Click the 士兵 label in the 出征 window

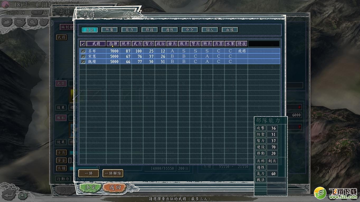pyautogui.click(x=61, y=153)
